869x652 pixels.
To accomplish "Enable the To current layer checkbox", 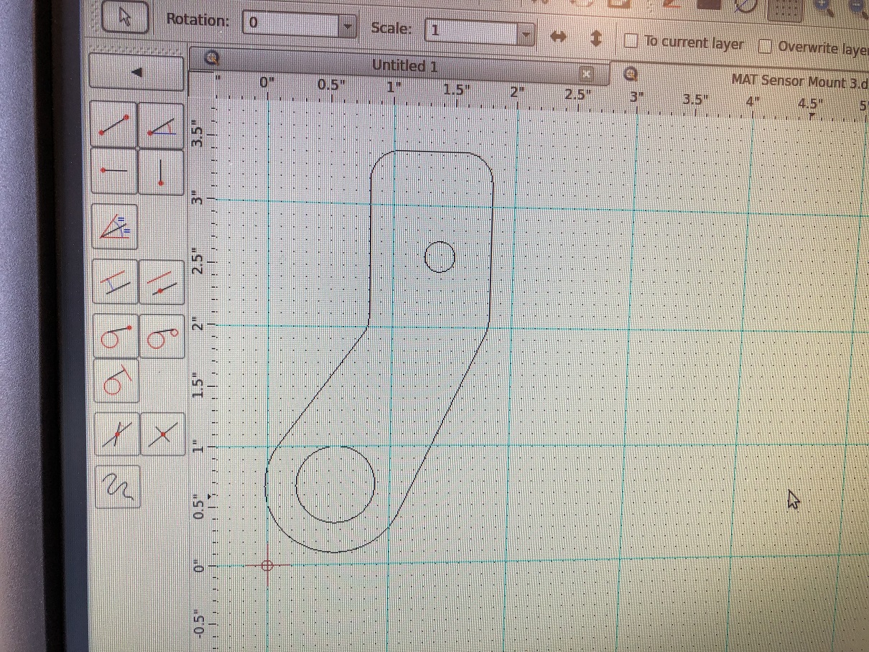I will pyautogui.click(x=631, y=42).
